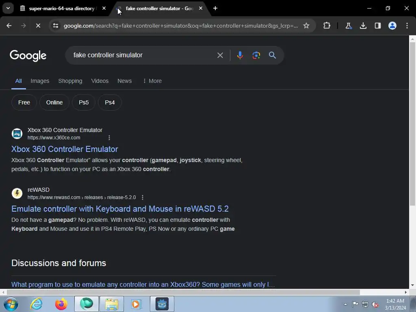The width and height of the screenshot is (416, 312).
Task: Search by image with Google Lens
Action: point(256,55)
